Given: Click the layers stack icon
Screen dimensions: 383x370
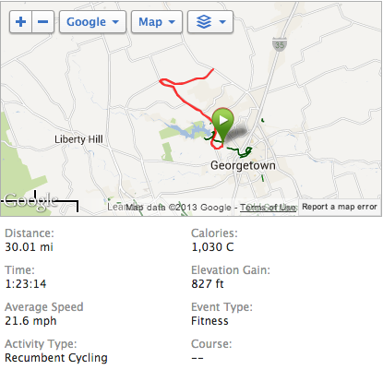Looking at the screenshot, I should [204, 22].
